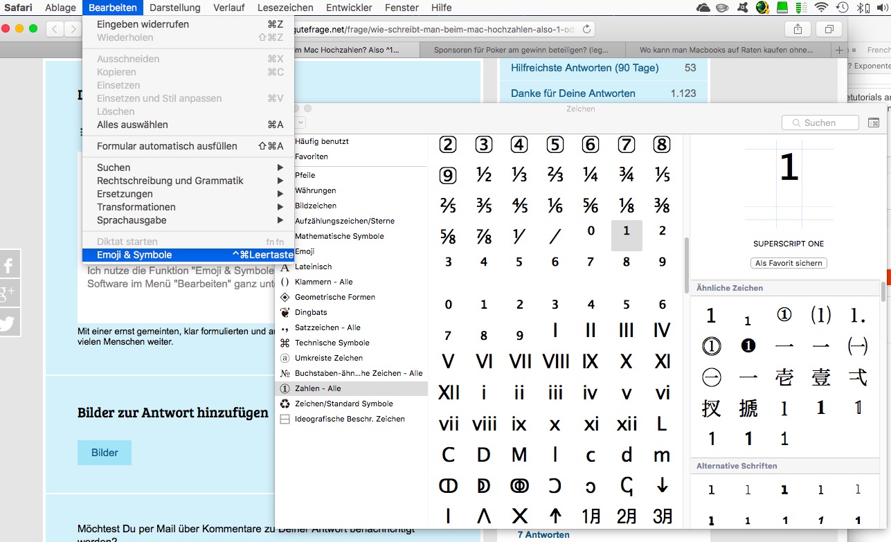Click the Lateinisch category letter icon
The width and height of the screenshot is (891, 542).
(285, 267)
